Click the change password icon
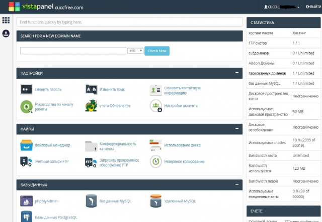The height and width of the screenshot is (222, 322). (x=26, y=90)
